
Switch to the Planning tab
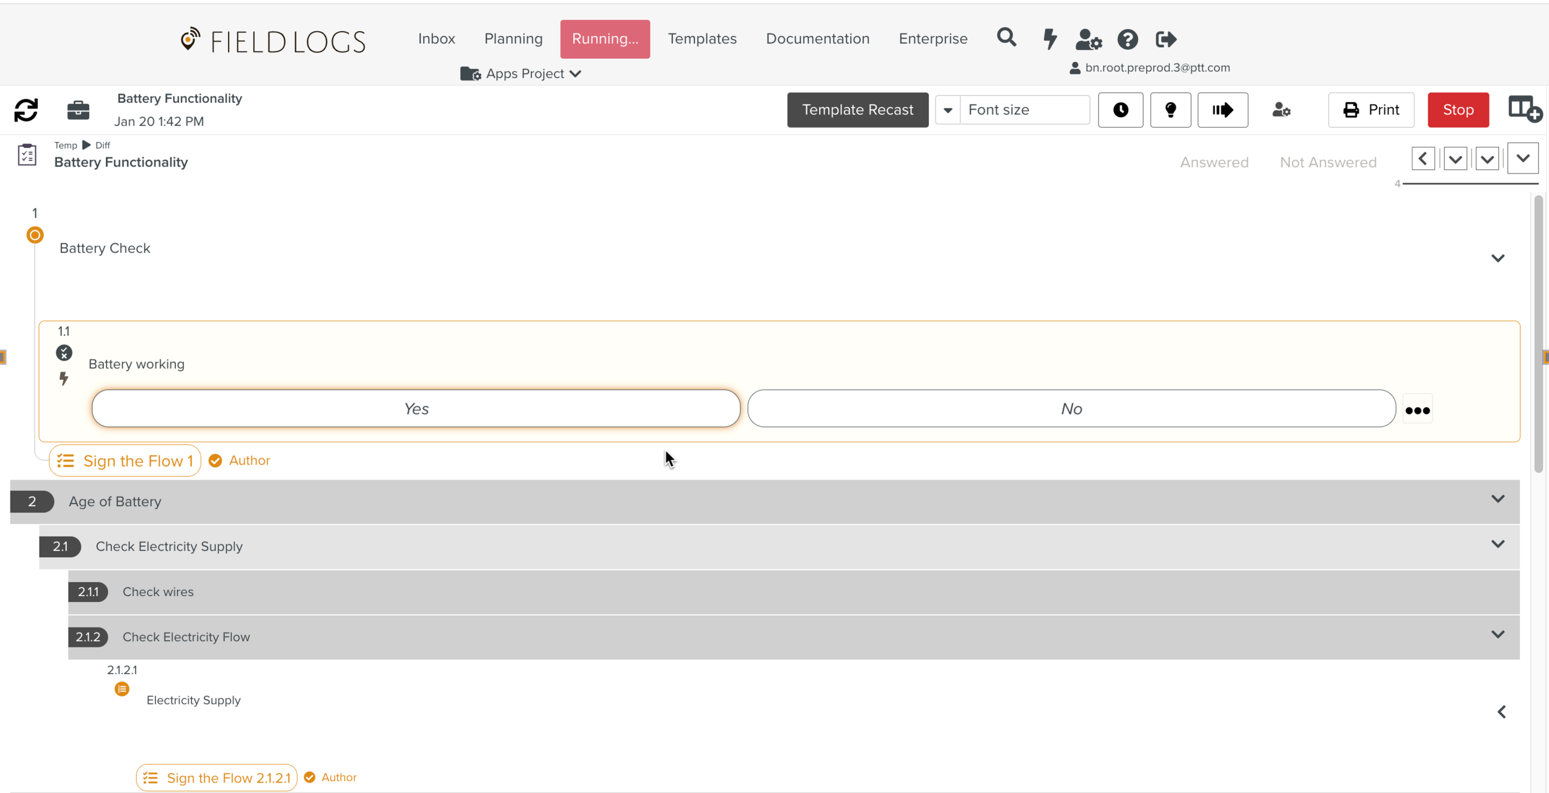tap(513, 39)
